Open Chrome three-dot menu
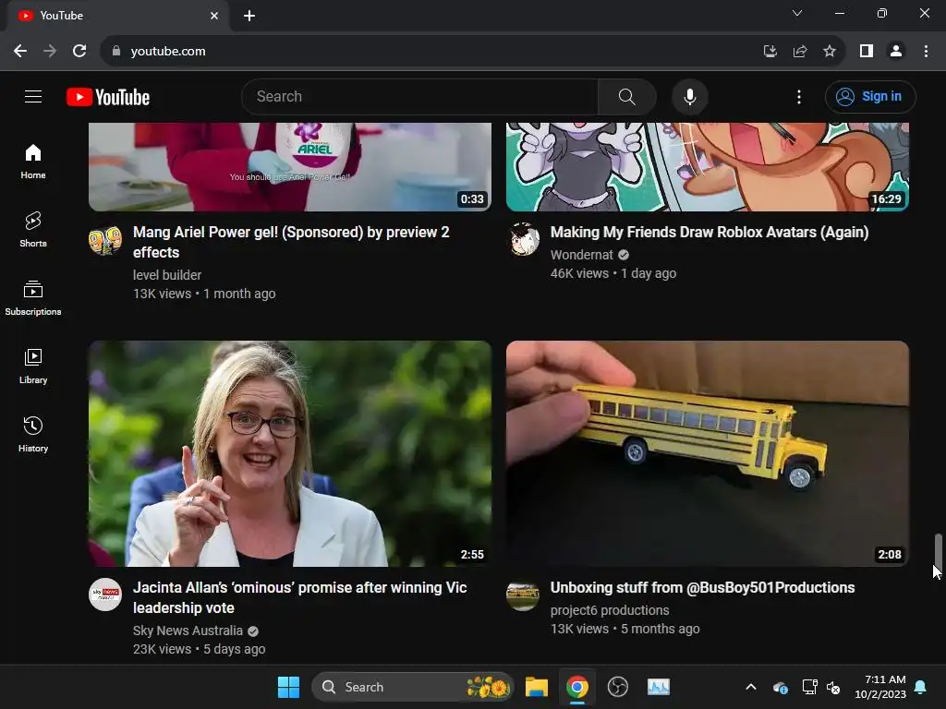946x709 pixels. (926, 52)
